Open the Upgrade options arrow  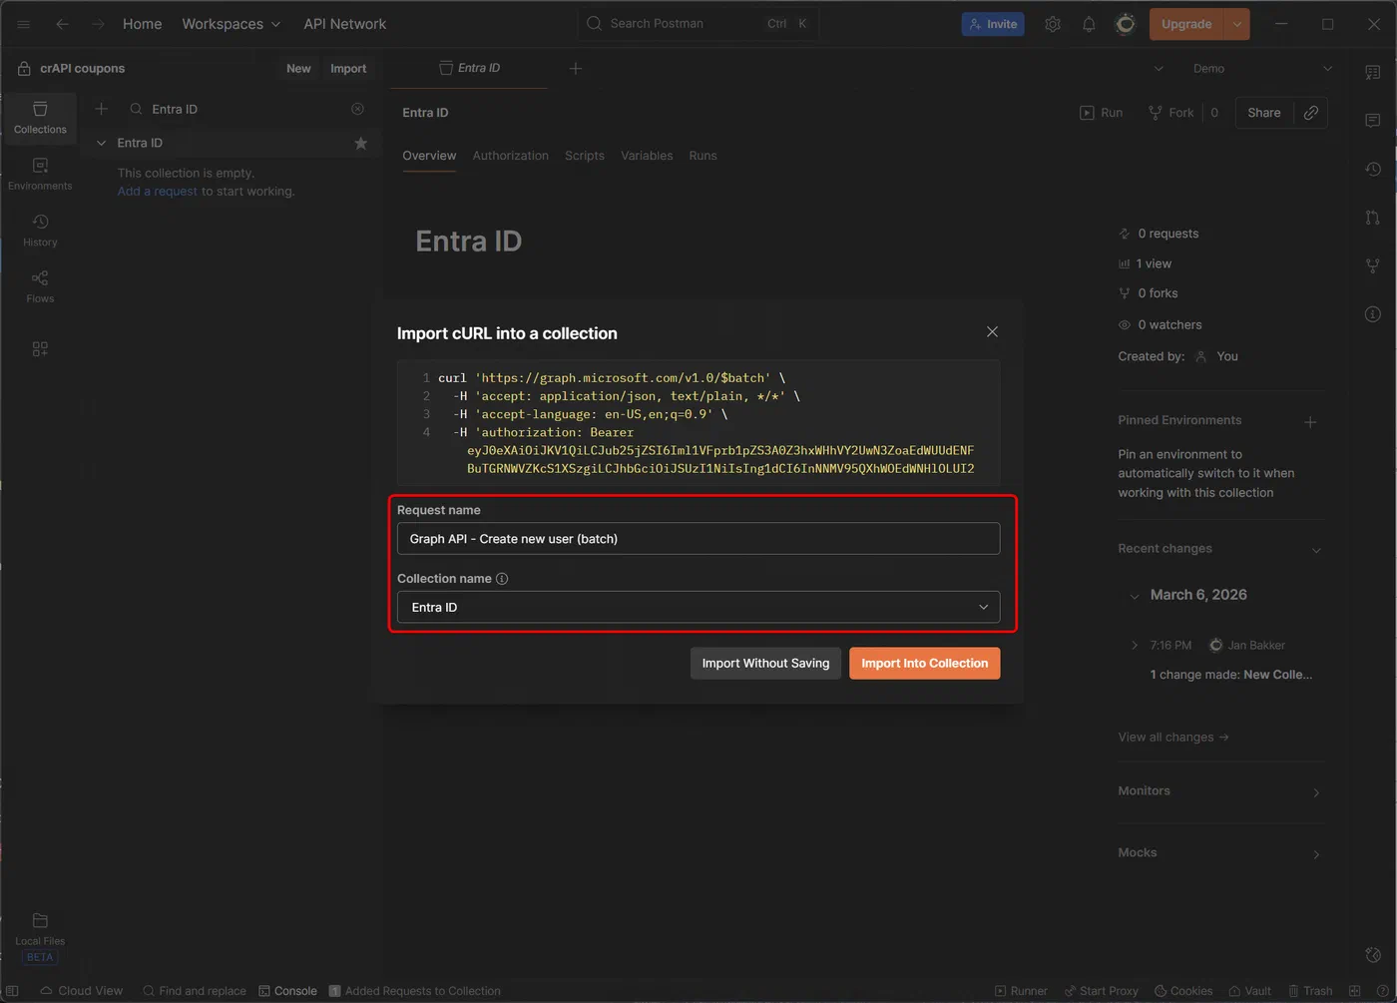[x=1237, y=24]
